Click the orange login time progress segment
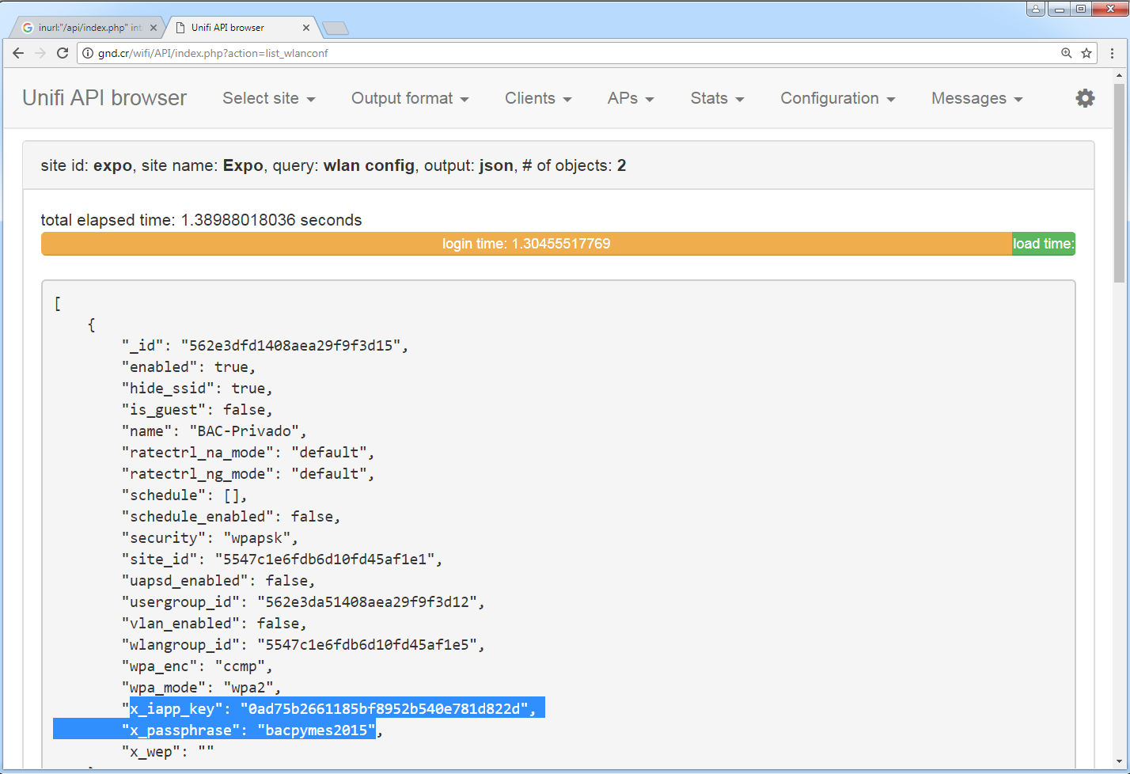 [526, 244]
